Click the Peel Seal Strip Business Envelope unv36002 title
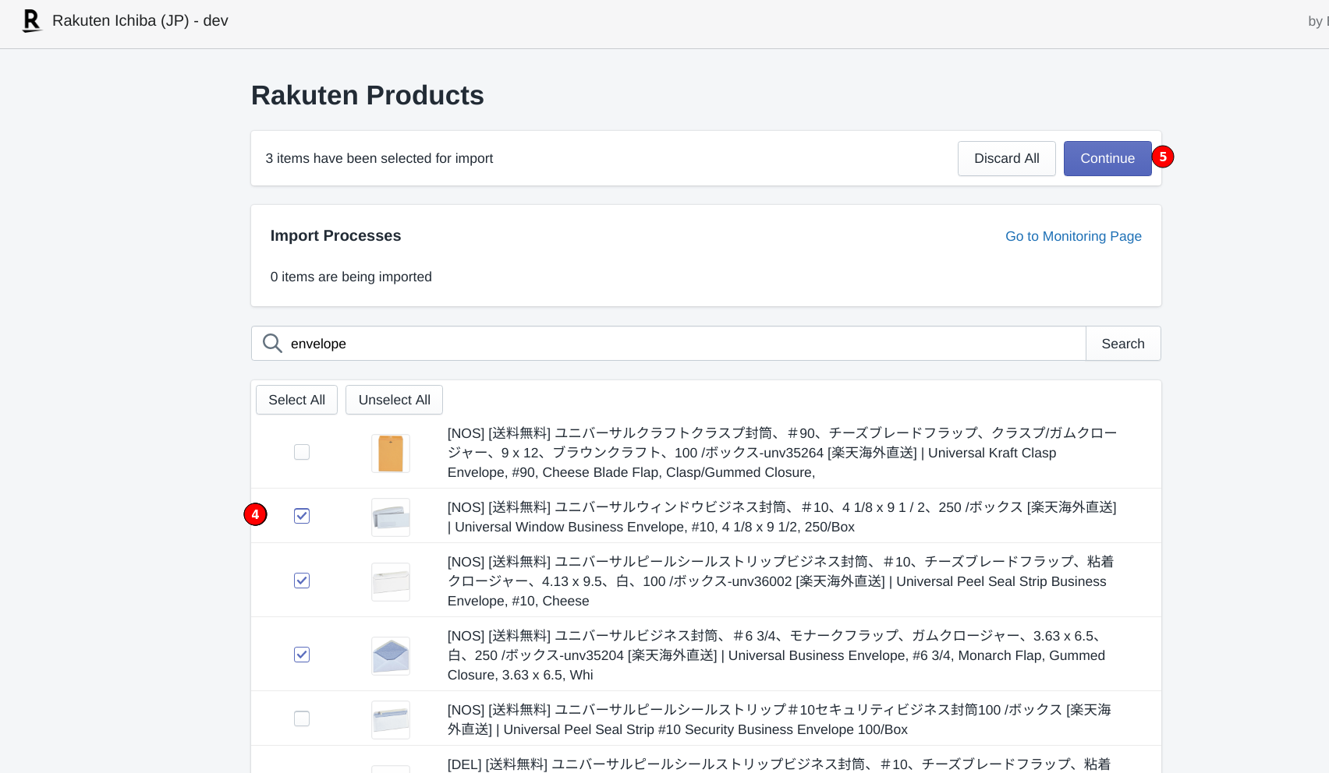 (781, 581)
